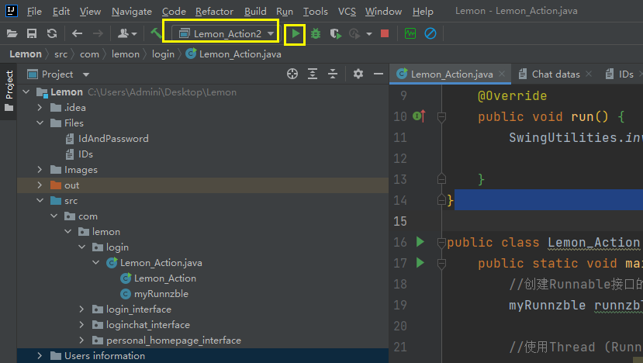Open the Tools menu
Image resolution: width=643 pixels, height=363 pixels.
click(316, 12)
